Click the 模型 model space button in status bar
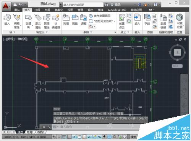Image resolution: width=191 pixels, height=141 pixels. (x=133, y=137)
